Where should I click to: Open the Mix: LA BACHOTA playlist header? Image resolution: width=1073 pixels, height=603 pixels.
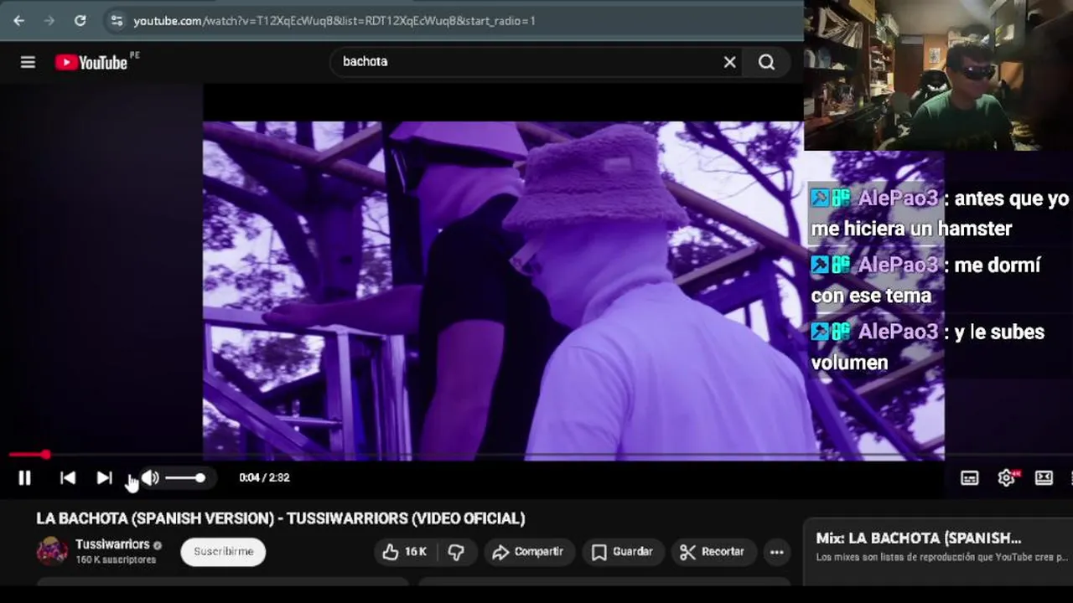(x=919, y=538)
